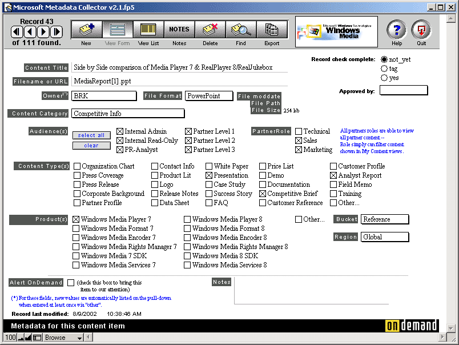Click the zoom out icon in status bar
Screen dimensions: 459x345
(x=21, y=338)
